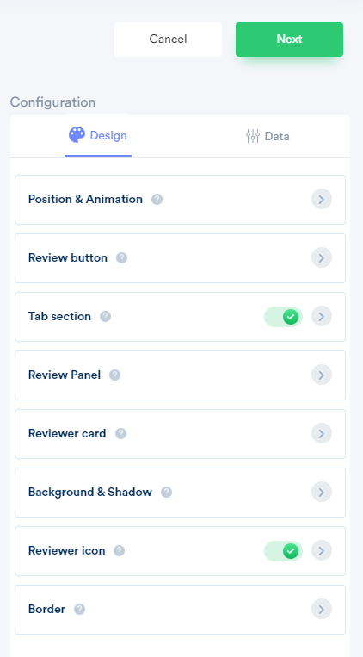Expand the Background & Shadow chevron
Image resolution: width=363 pixels, height=657 pixels.
point(322,492)
